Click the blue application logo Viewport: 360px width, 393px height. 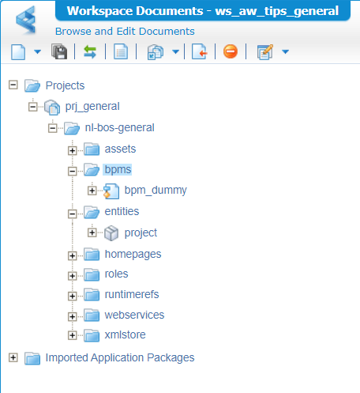pos(26,20)
